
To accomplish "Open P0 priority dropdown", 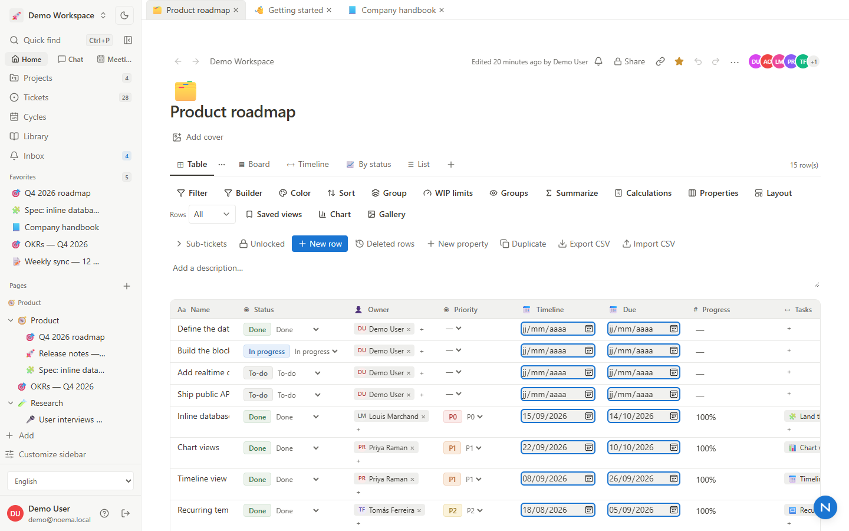I will 475,417.
